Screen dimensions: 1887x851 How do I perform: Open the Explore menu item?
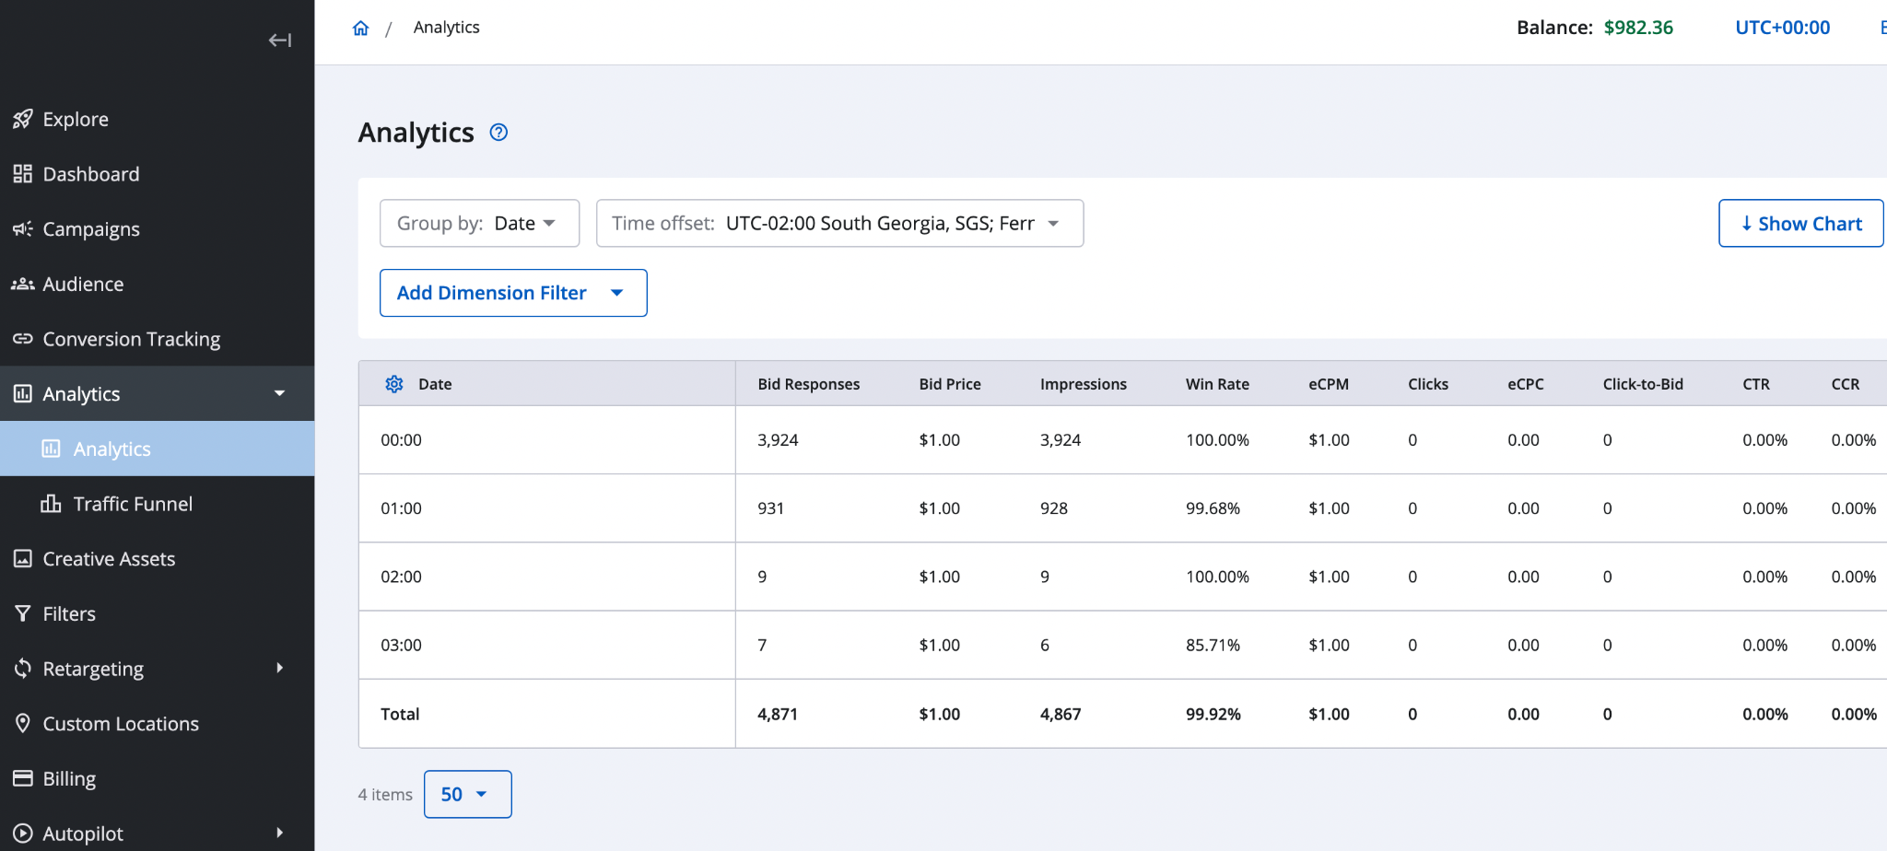point(157,119)
